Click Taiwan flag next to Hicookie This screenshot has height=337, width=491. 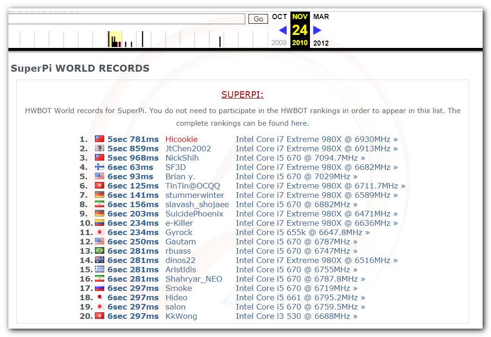(x=100, y=139)
